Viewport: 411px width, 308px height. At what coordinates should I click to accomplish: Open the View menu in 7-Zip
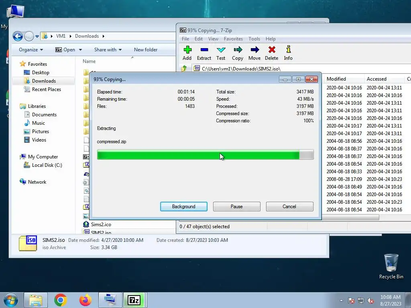[213, 39]
